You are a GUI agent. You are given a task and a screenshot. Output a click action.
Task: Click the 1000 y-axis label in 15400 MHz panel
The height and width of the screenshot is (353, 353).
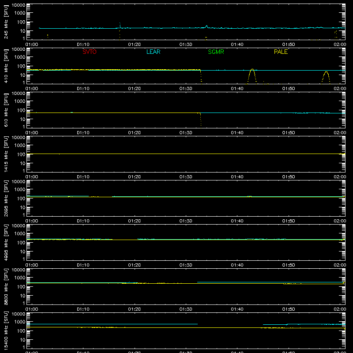click(20, 322)
